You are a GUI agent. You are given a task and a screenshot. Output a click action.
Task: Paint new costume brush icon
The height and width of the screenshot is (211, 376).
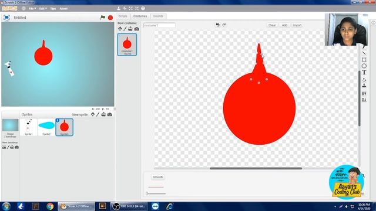pos(125,29)
